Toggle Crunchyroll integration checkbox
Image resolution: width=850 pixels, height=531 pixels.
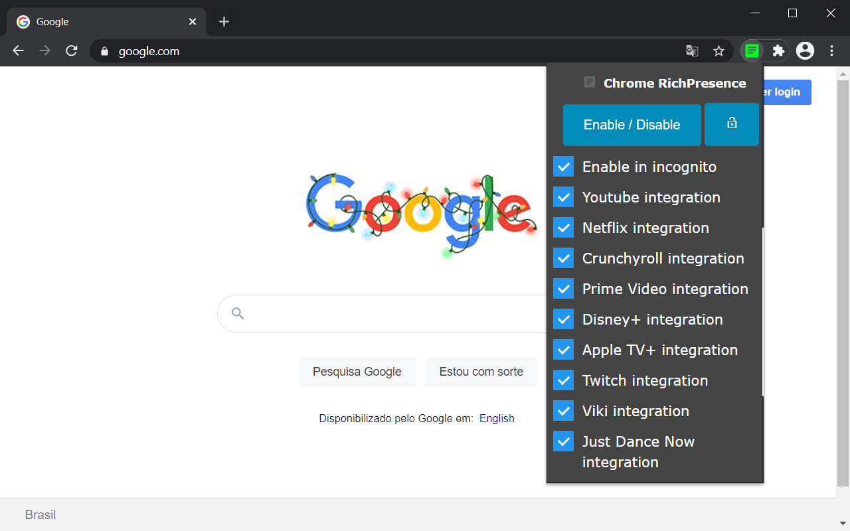563,258
